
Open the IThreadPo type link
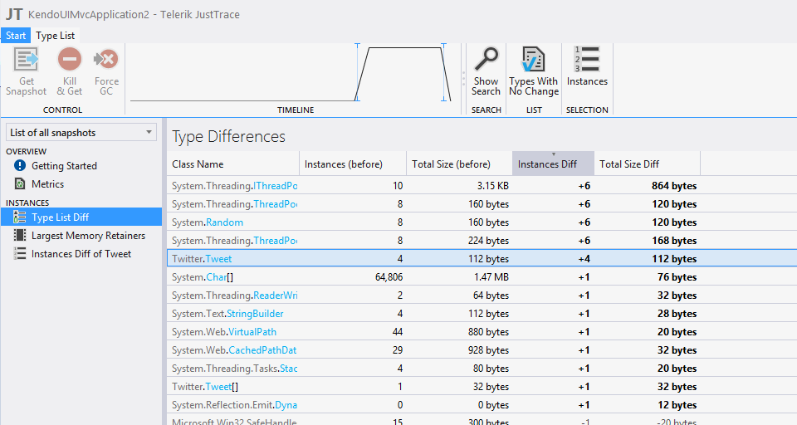pos(275,186)
